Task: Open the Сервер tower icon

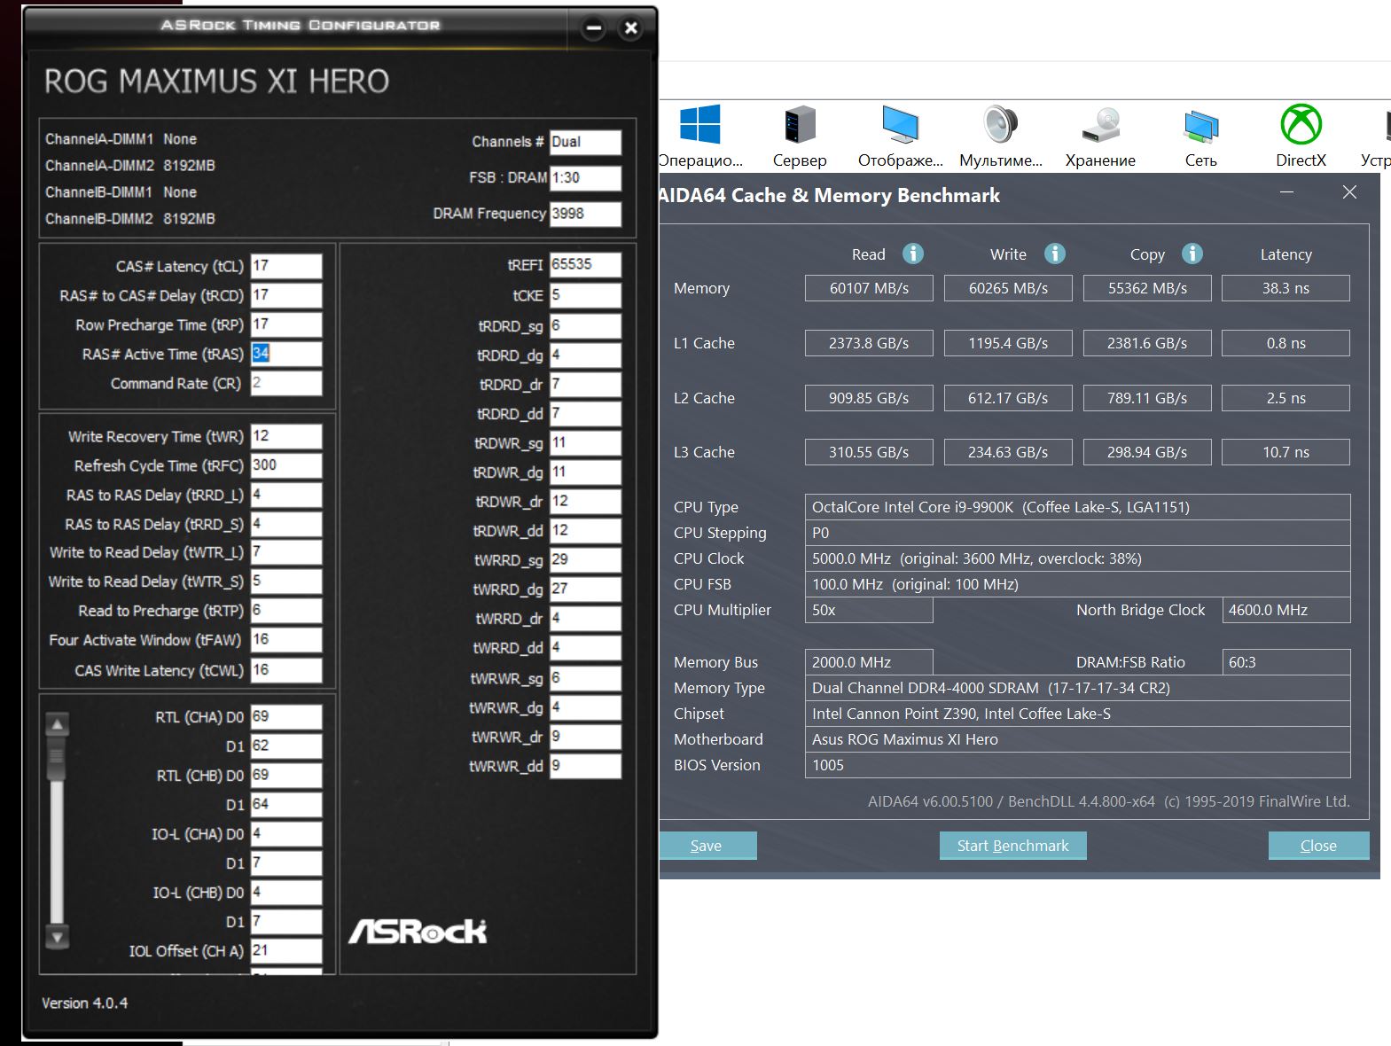Action: 800,124
